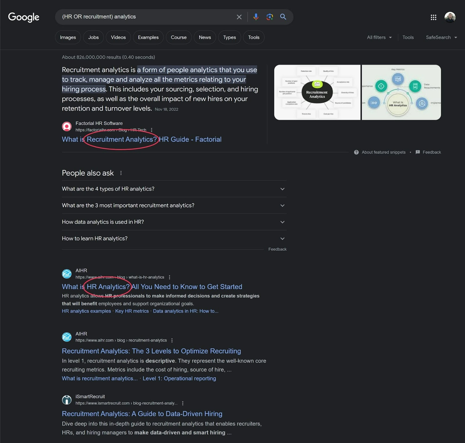This screenshot has height=443, width=465.
Task: Open the Google apps grid
Action: click(433, 17)
